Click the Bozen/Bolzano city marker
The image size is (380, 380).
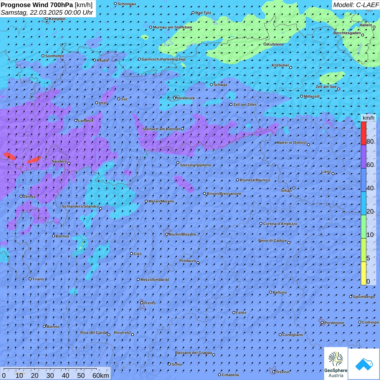pos(167,234)
